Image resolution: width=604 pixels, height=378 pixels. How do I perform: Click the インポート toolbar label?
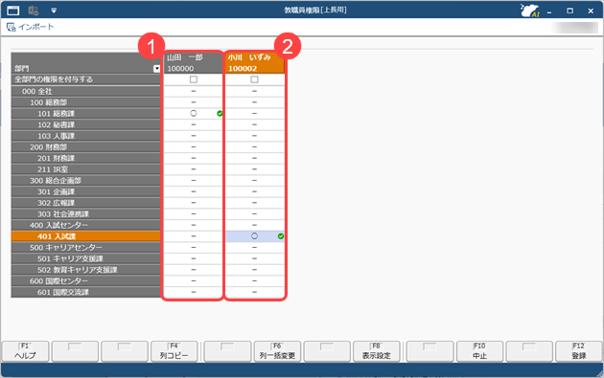click(x=36, y=27)
